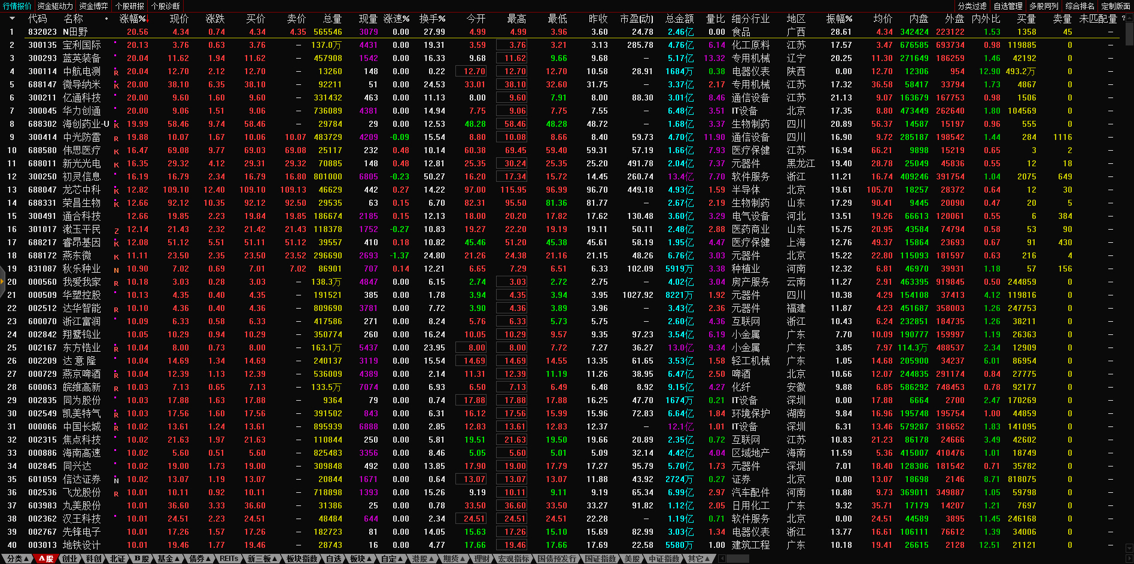The height and width of the screenshot is (564, 1134).
Task: Select the 创业 market tab
Action: (70, 559)
